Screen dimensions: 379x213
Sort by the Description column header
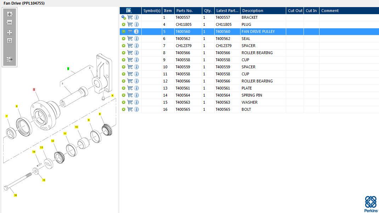262,11
